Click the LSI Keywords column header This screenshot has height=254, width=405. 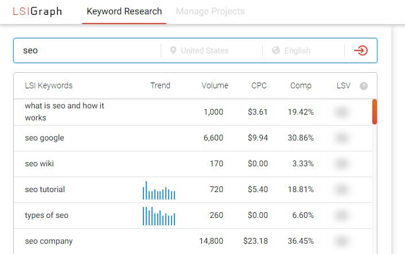pos(49,85)
